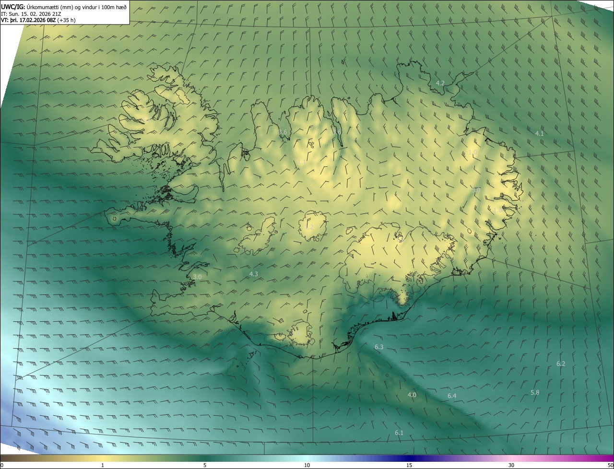Click the '5' tick label on the legend
Screen dimensions: 614x469
point(205,466)
